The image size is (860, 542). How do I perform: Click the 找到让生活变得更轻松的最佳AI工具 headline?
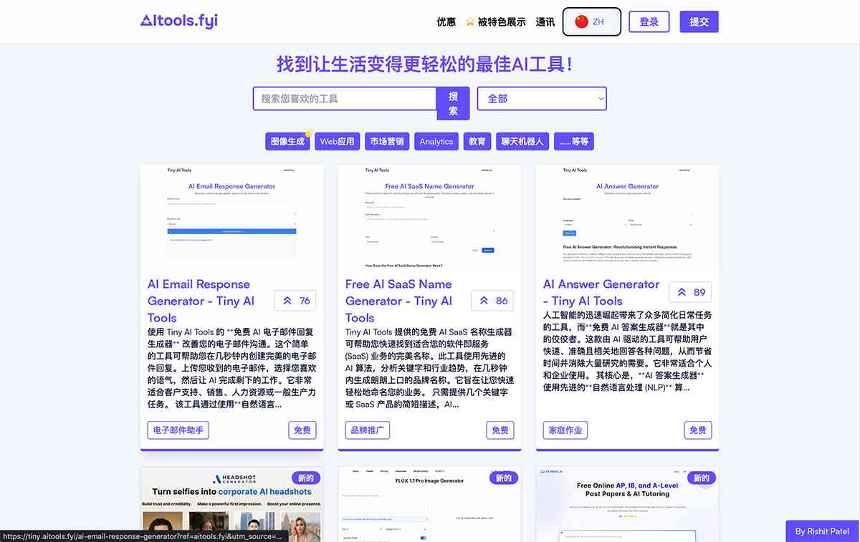click(x=425, y=64)
